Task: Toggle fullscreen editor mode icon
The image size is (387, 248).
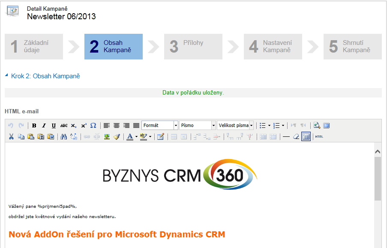Action: tap(327, 125)
